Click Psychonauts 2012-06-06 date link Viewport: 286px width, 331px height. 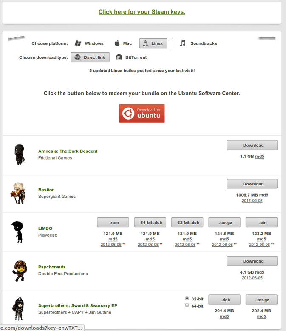[x=252, y=278]
